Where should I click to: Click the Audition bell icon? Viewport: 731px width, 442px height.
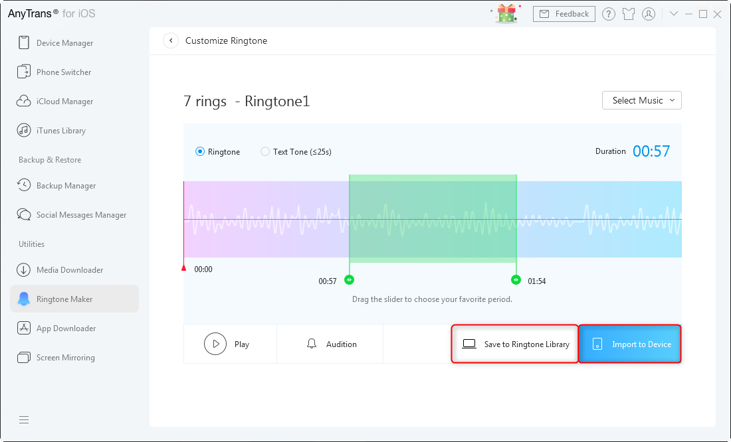point(312,344)
